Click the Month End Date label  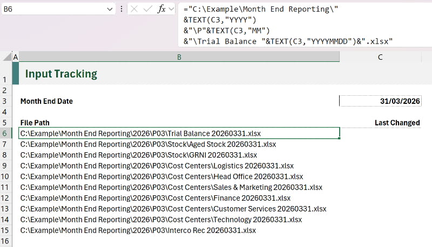pos(46,101)
